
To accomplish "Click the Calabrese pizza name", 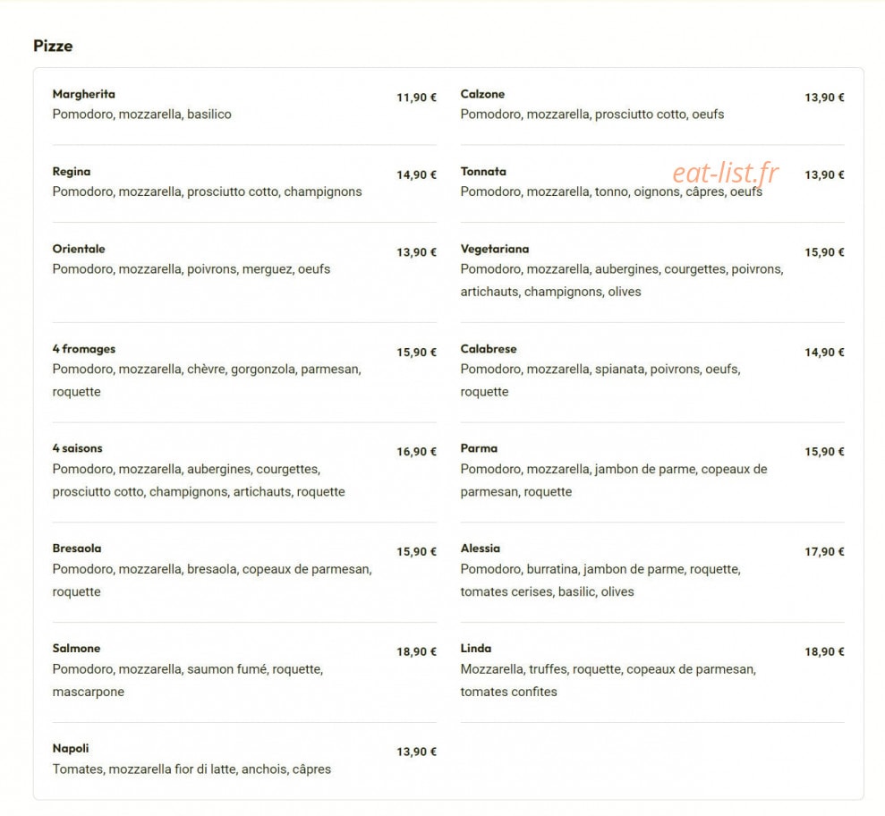I will (489, 349).
